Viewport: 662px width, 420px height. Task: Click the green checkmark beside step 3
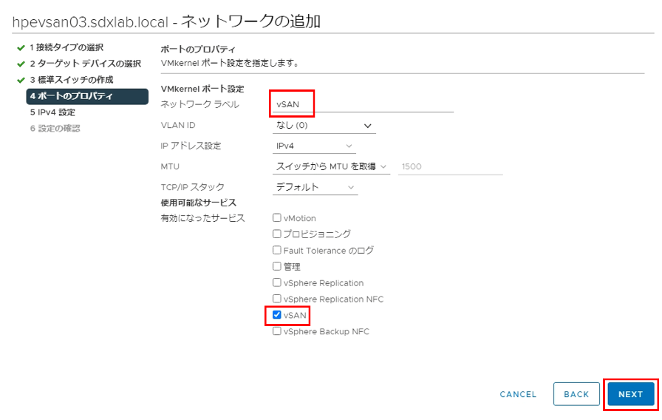[21, 80]
